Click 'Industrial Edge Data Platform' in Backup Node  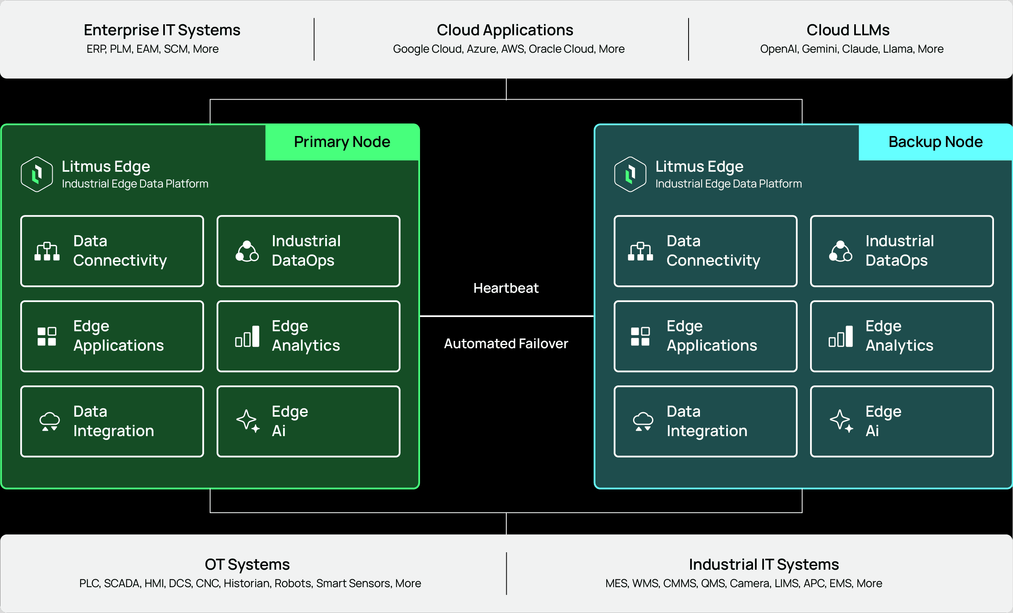point(728,184)
